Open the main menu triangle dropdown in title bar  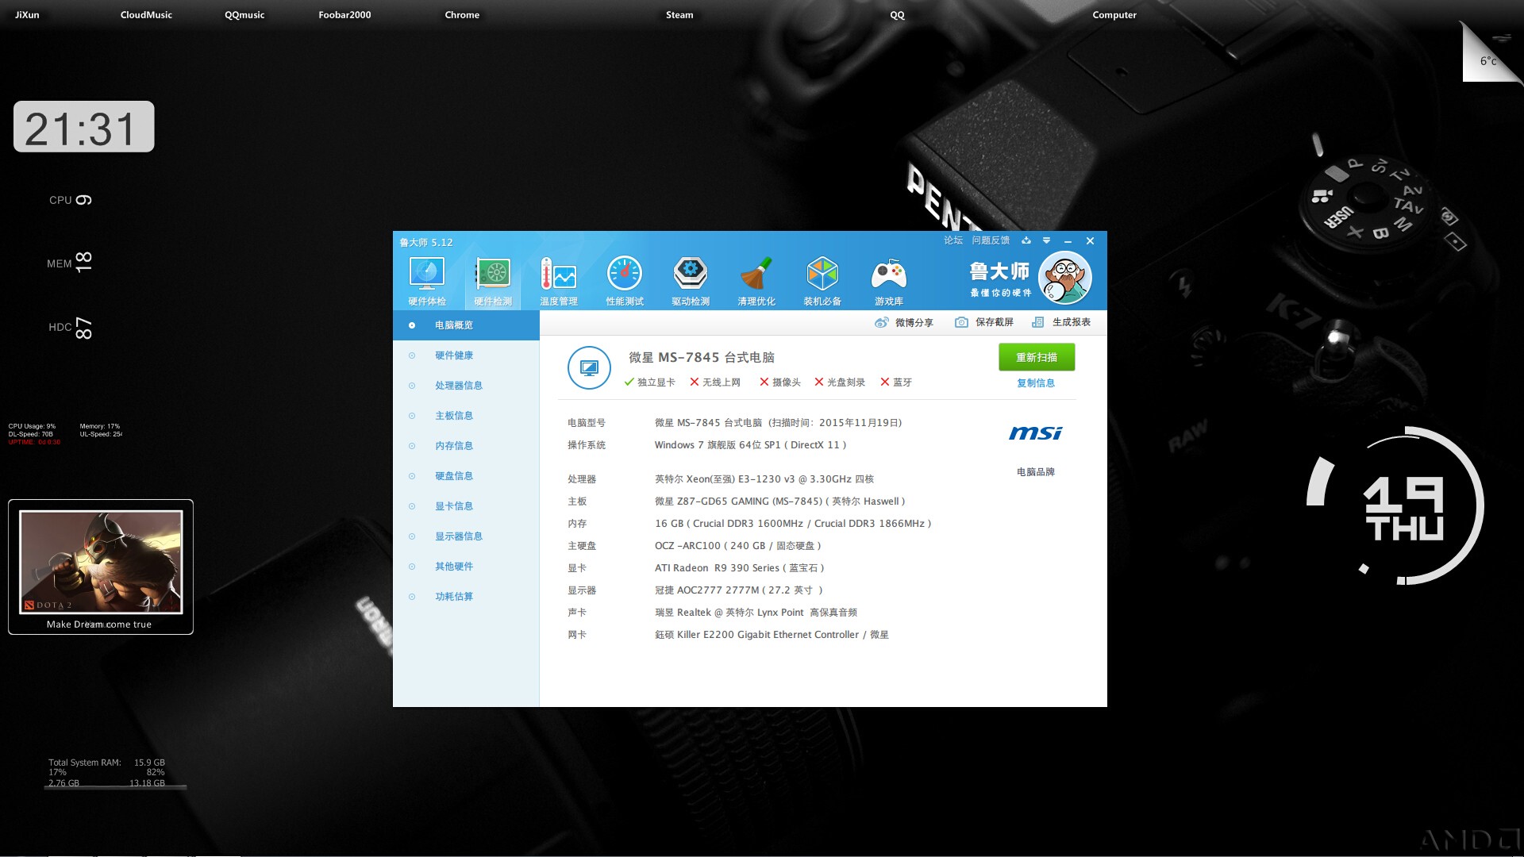click(x=1046, y=240)
